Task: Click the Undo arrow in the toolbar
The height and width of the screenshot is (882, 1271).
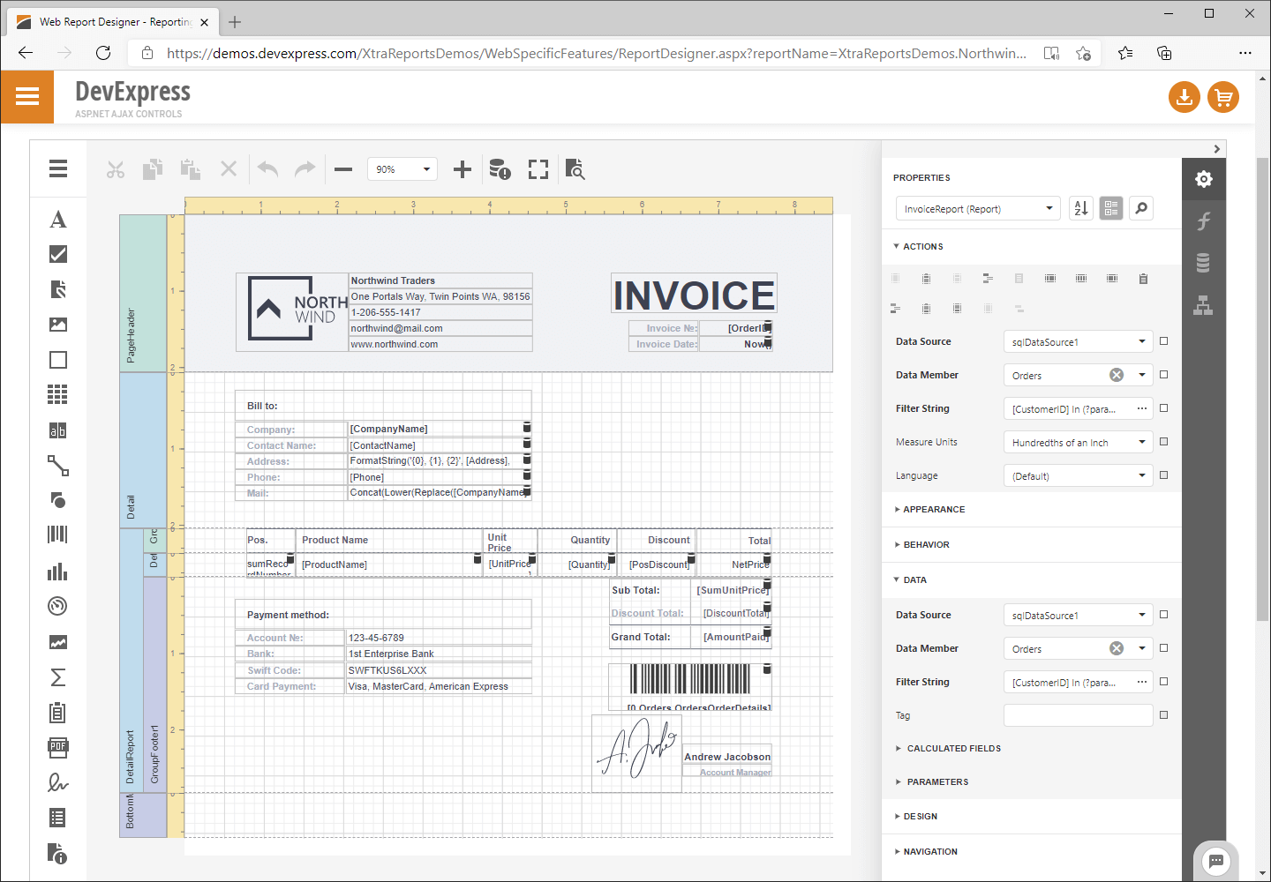Action: 268,169
